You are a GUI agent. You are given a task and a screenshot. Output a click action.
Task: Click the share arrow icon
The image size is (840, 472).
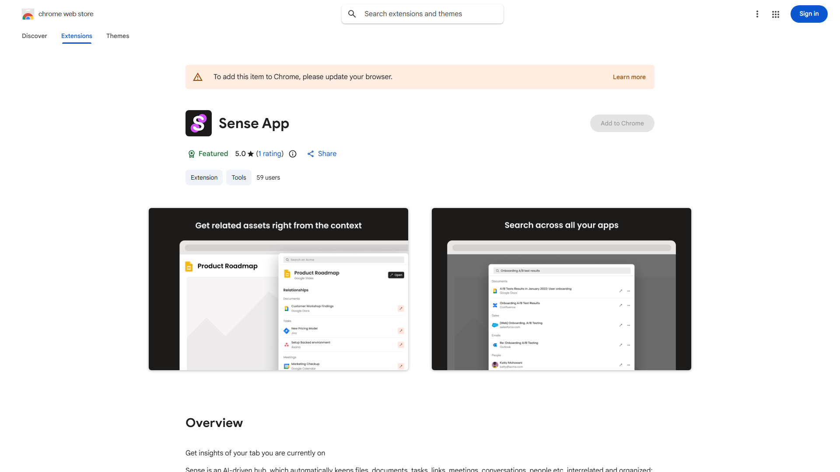(311, 154)
